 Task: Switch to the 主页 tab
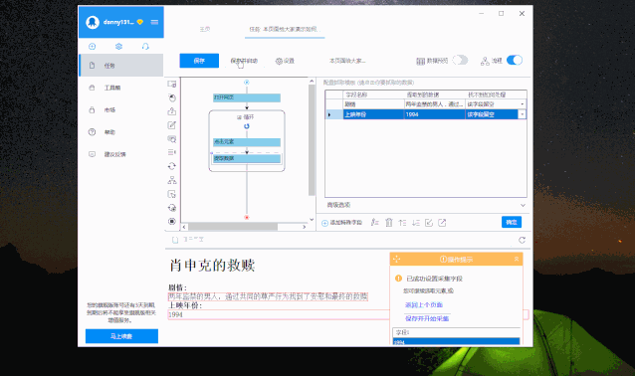click(205, 29)
